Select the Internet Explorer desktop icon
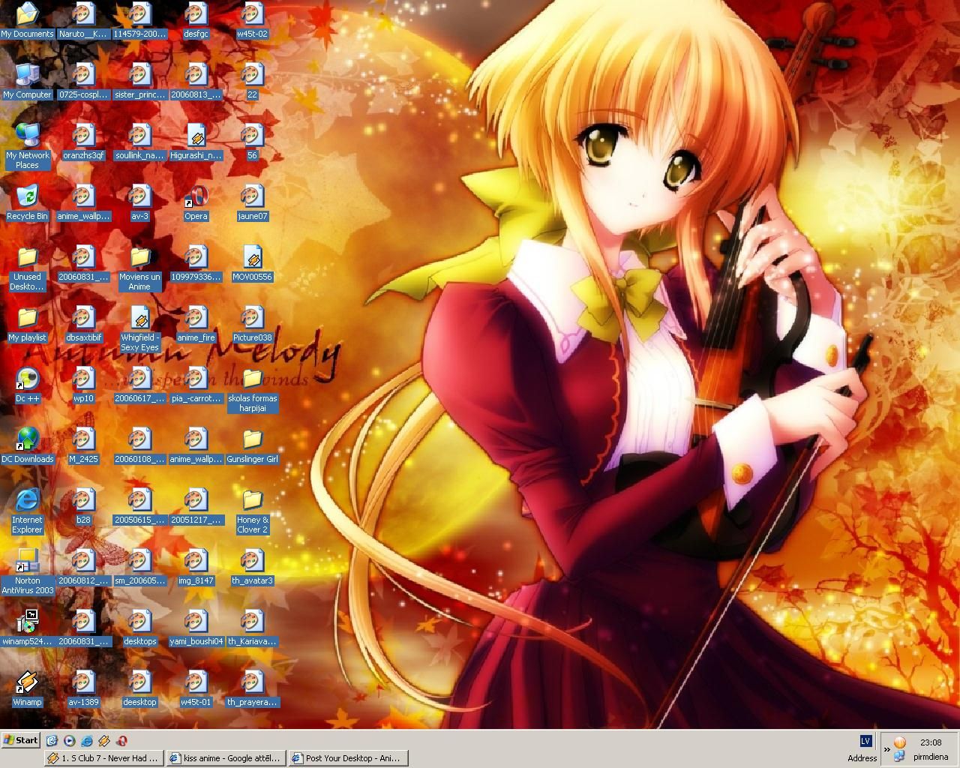The width and height of the screenshot is (960, 768). point(27,511)
